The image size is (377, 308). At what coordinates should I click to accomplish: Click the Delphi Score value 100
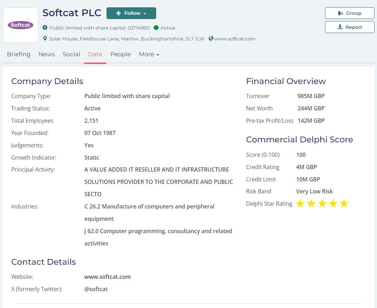[x=301, y=155]
